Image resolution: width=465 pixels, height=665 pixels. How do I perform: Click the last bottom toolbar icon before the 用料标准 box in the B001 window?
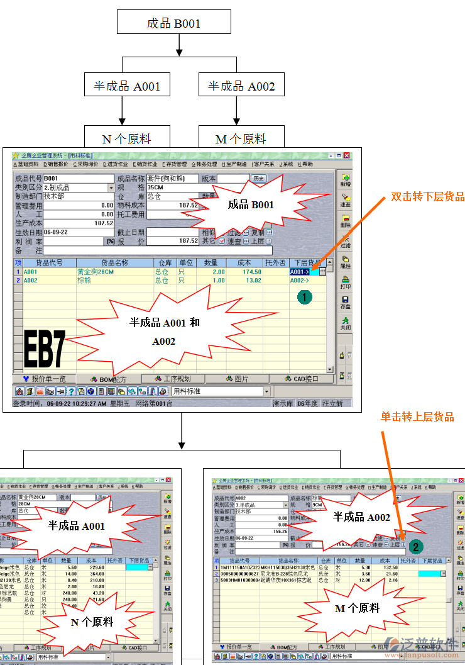(x=163, y=391)
